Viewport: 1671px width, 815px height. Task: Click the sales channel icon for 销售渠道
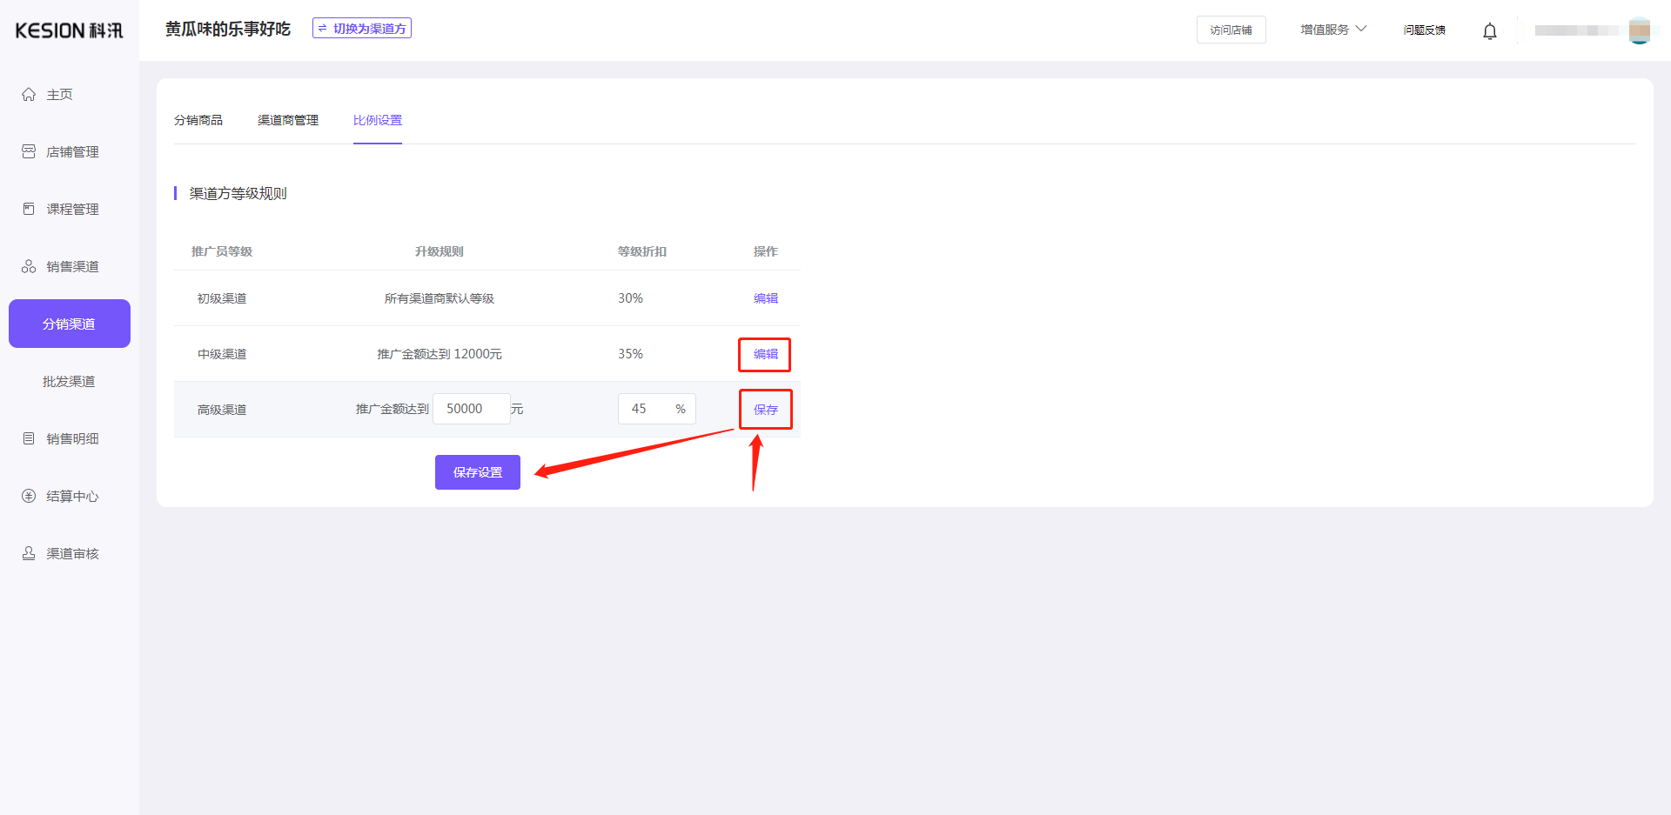pyautogui.click(x=29, y=266)
